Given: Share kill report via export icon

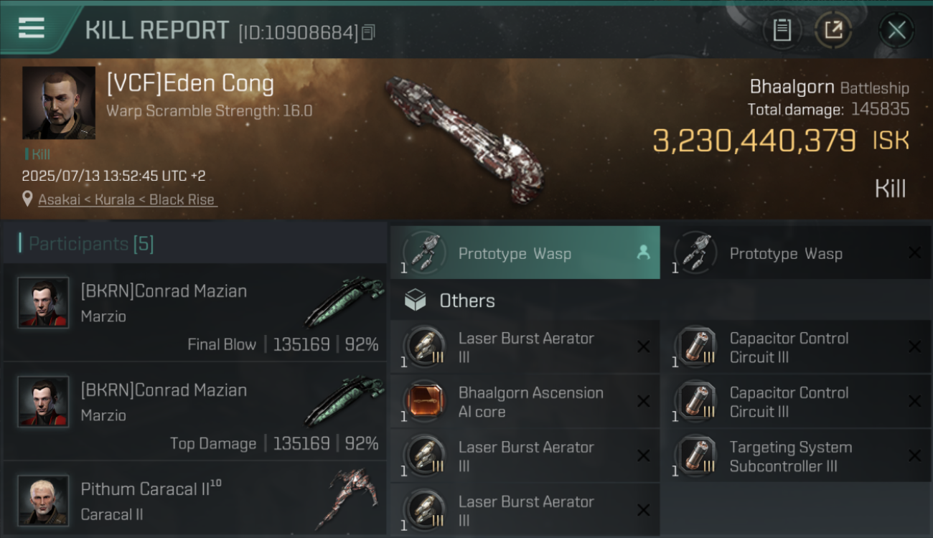Looking at the screenshot, I should pos(833,30).
